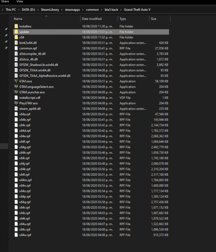Sort files by Size column header

153,19
